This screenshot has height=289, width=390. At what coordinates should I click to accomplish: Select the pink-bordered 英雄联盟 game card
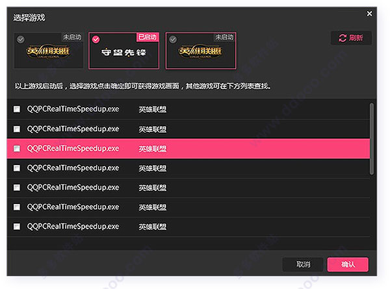[x=201, y=51]
